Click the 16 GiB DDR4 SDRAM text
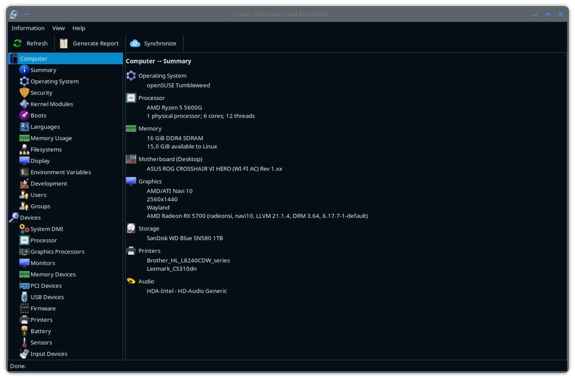The width and height of the screenshot is (575, 379). click(174, 138)
